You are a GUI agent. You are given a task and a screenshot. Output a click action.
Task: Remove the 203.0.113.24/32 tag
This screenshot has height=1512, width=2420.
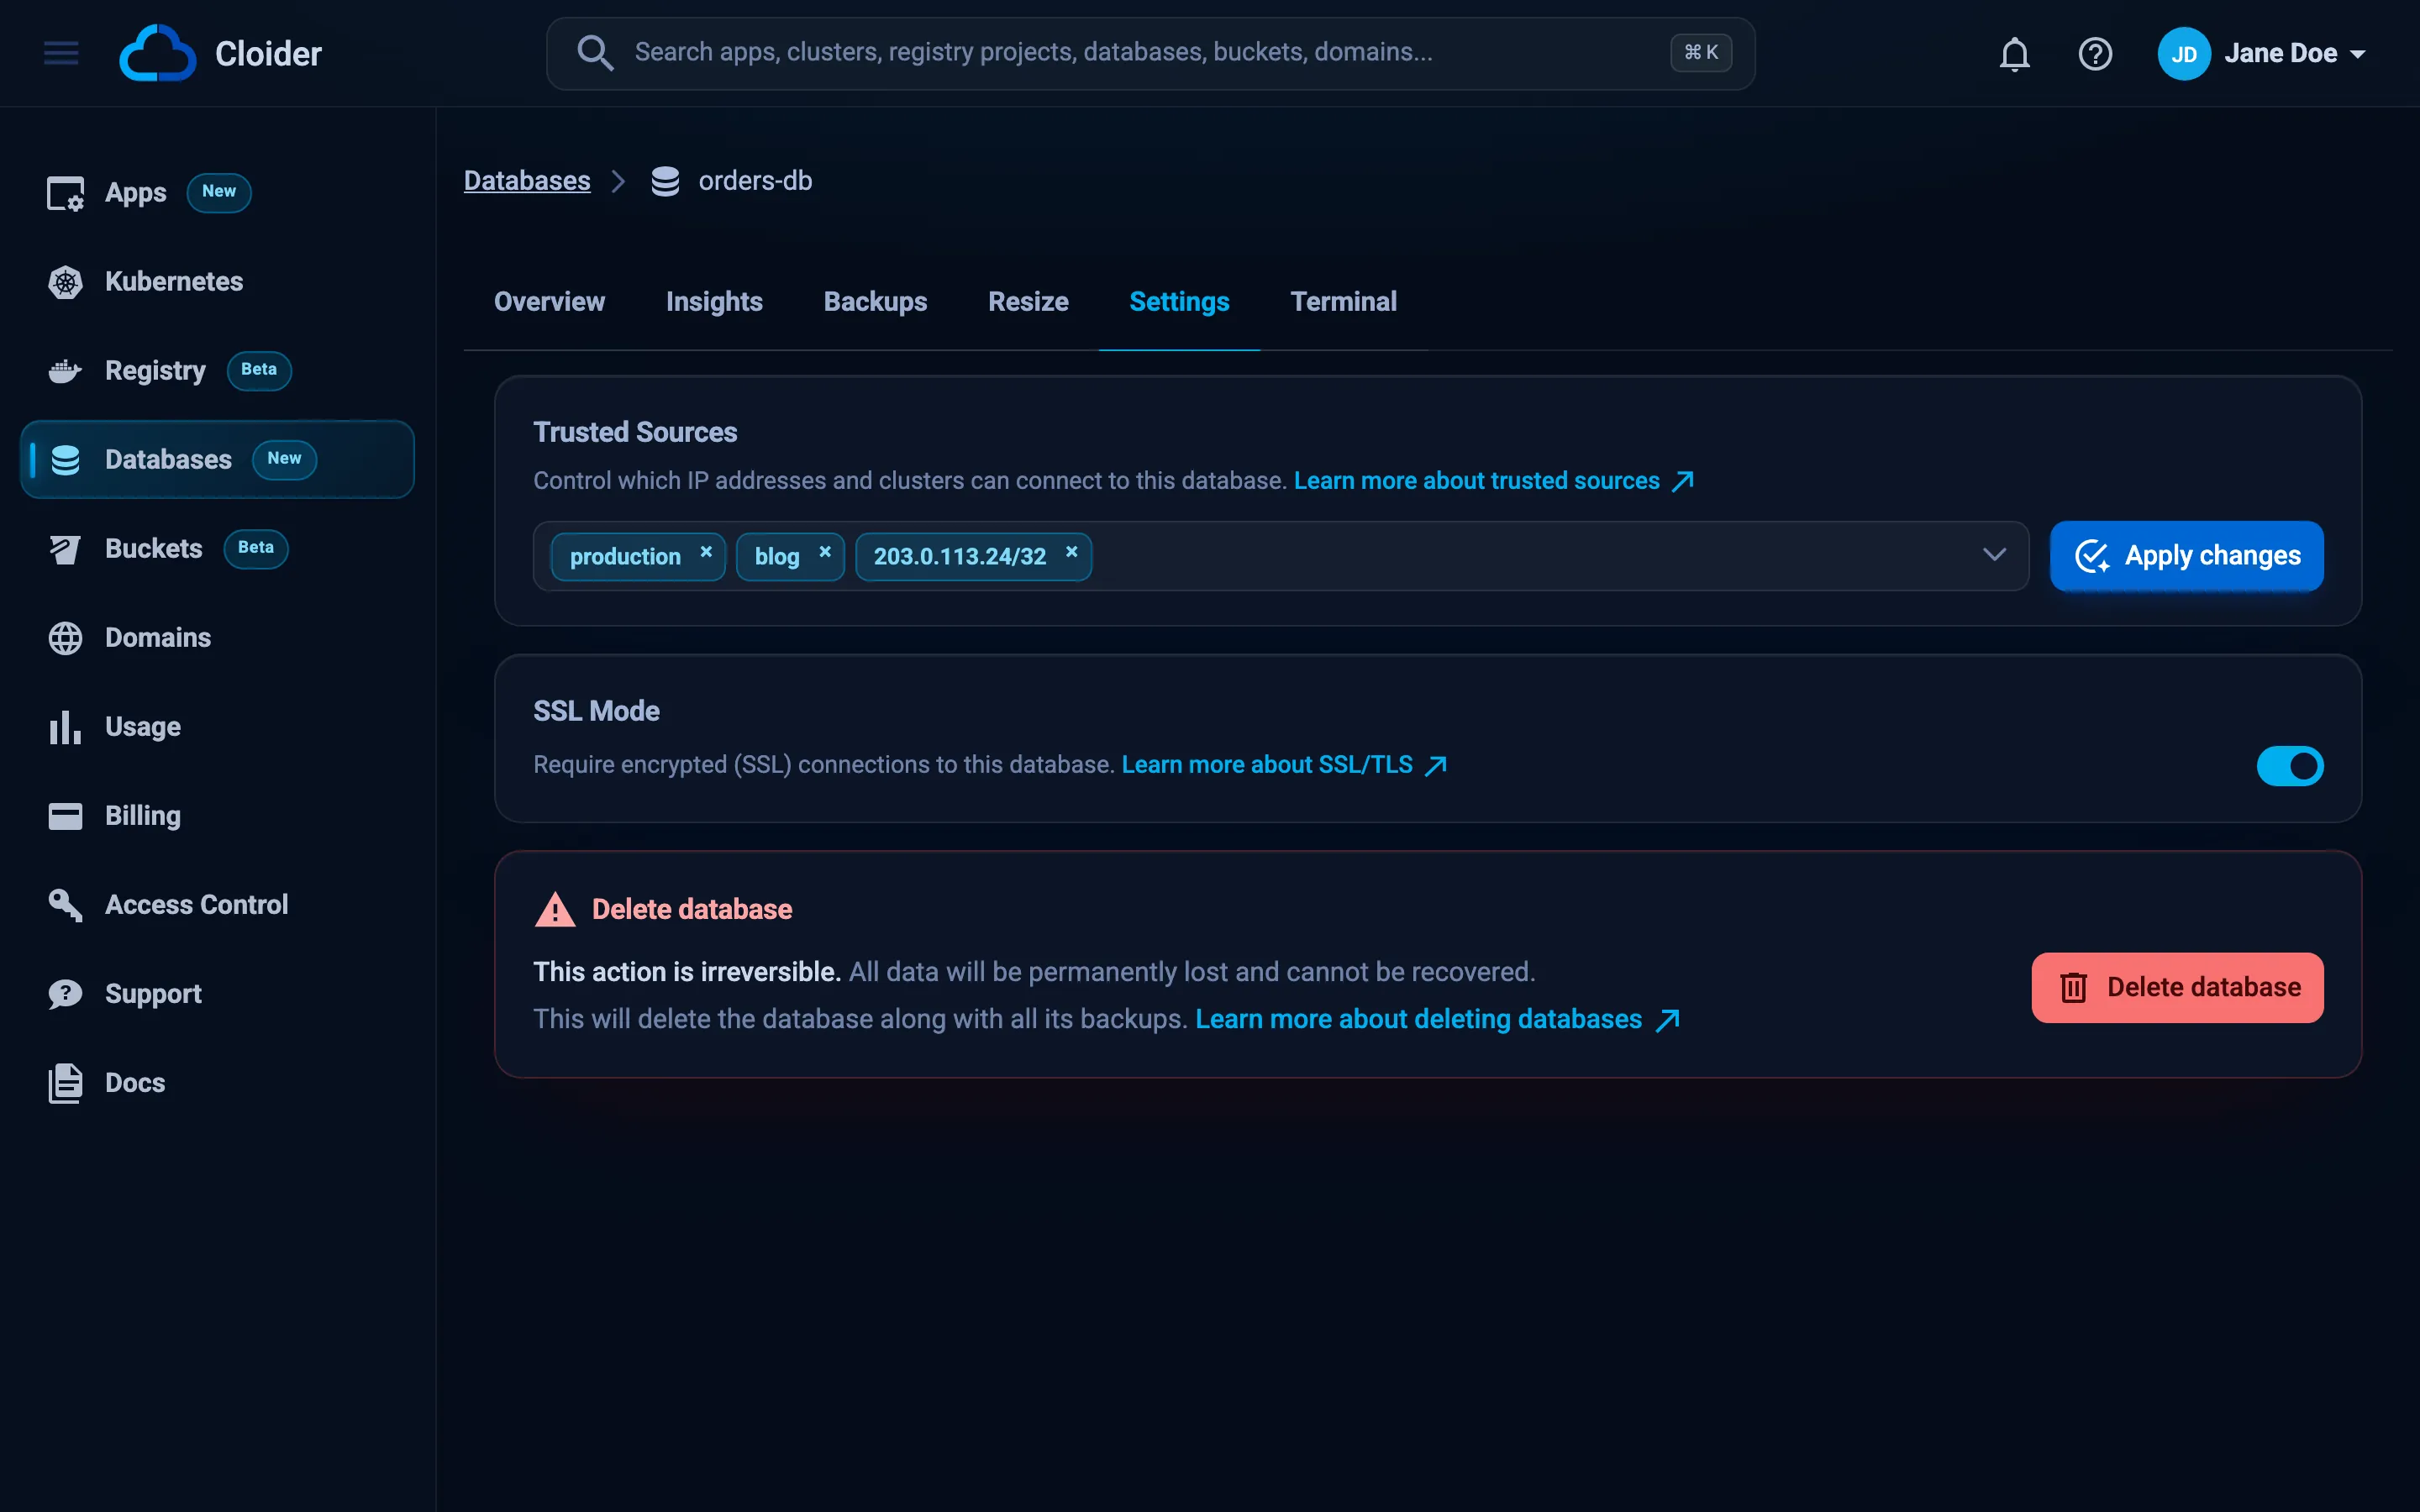1071,552
